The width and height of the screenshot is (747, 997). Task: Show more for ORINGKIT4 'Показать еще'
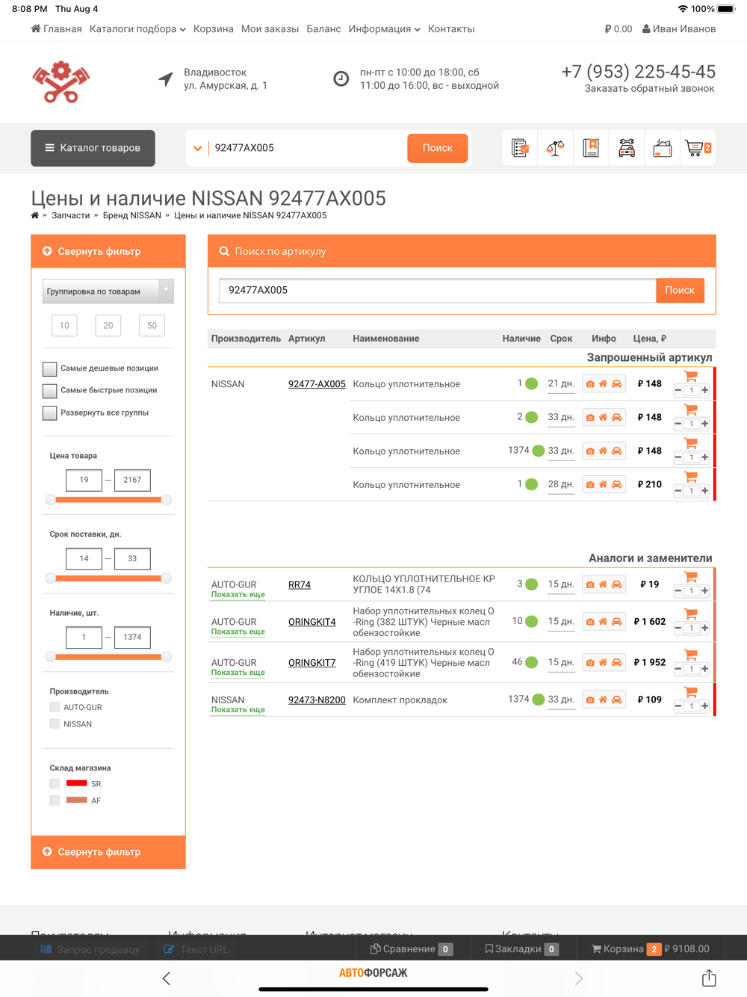point(238,632)
